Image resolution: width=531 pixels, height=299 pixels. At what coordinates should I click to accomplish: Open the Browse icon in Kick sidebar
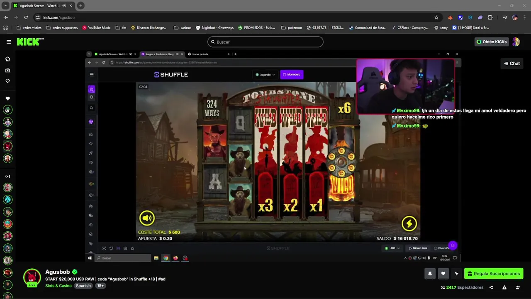click(7, 70)
